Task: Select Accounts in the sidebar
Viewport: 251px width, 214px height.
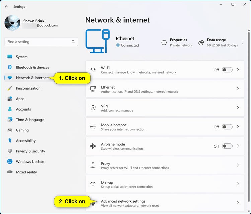Action: pos(23,109)
